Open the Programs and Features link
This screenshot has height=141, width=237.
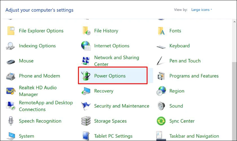(x=194, y=76)
